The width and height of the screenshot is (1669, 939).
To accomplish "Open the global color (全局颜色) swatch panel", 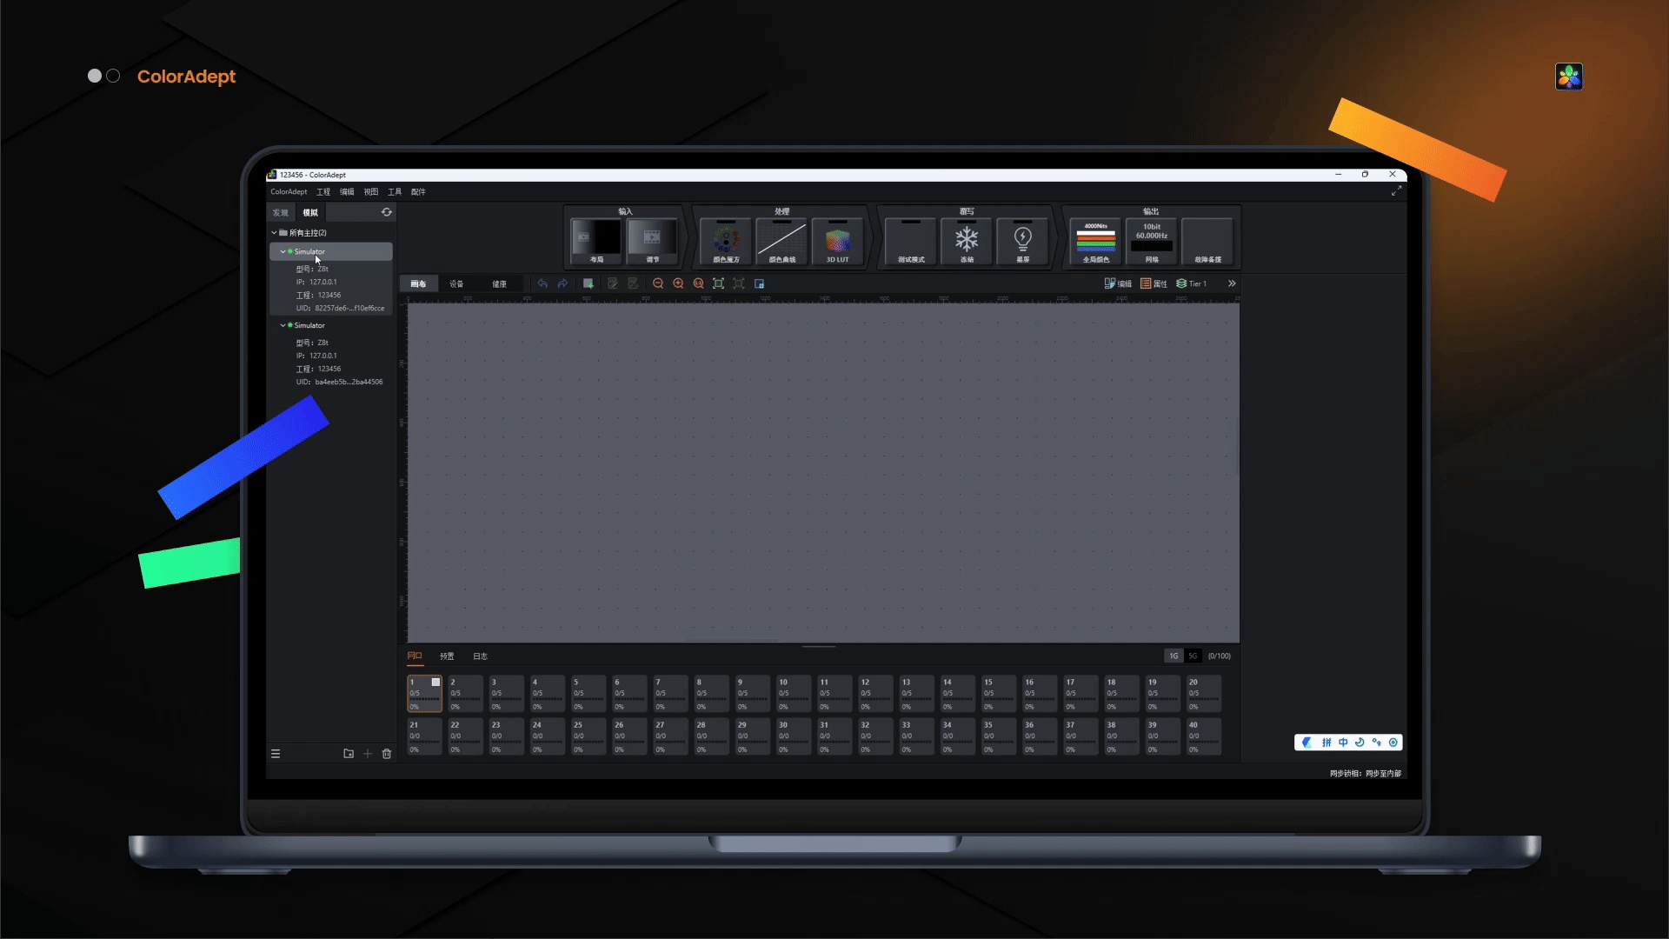I will point(1095,241).
